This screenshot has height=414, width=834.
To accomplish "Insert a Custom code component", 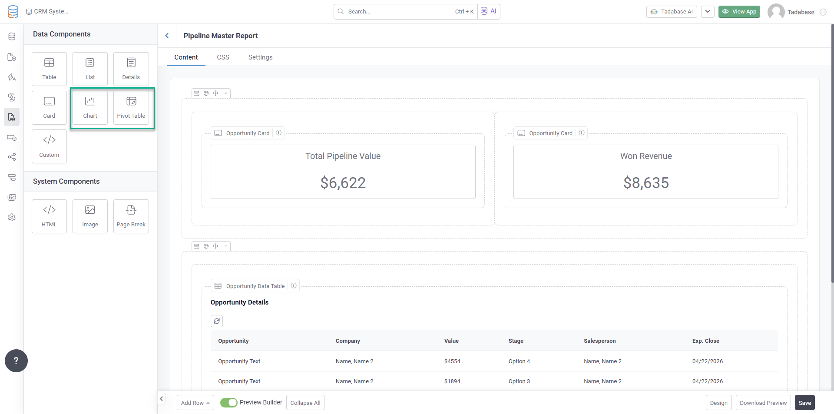I will pyautogui.click(x=49, y=146).
